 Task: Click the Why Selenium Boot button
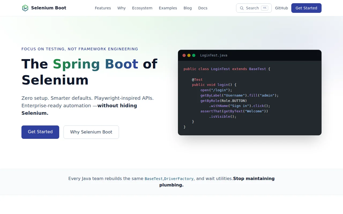91,132
